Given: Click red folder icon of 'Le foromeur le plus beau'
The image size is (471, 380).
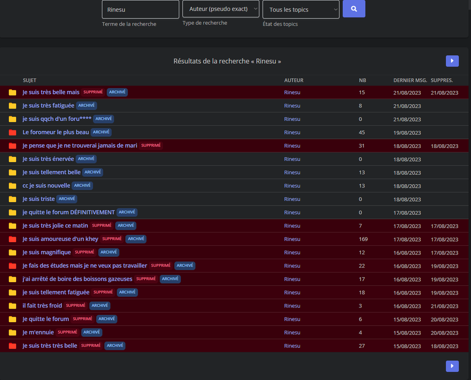Looking at the screenshot, I should tap(12, 132).
